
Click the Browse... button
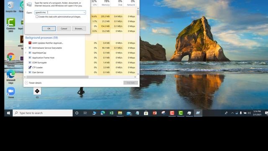[x=79, y=29]
